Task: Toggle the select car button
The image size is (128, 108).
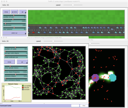Action: tap(15, 33)
